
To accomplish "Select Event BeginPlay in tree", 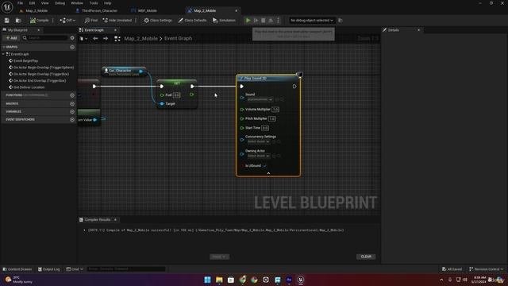I will pos(25,60).
